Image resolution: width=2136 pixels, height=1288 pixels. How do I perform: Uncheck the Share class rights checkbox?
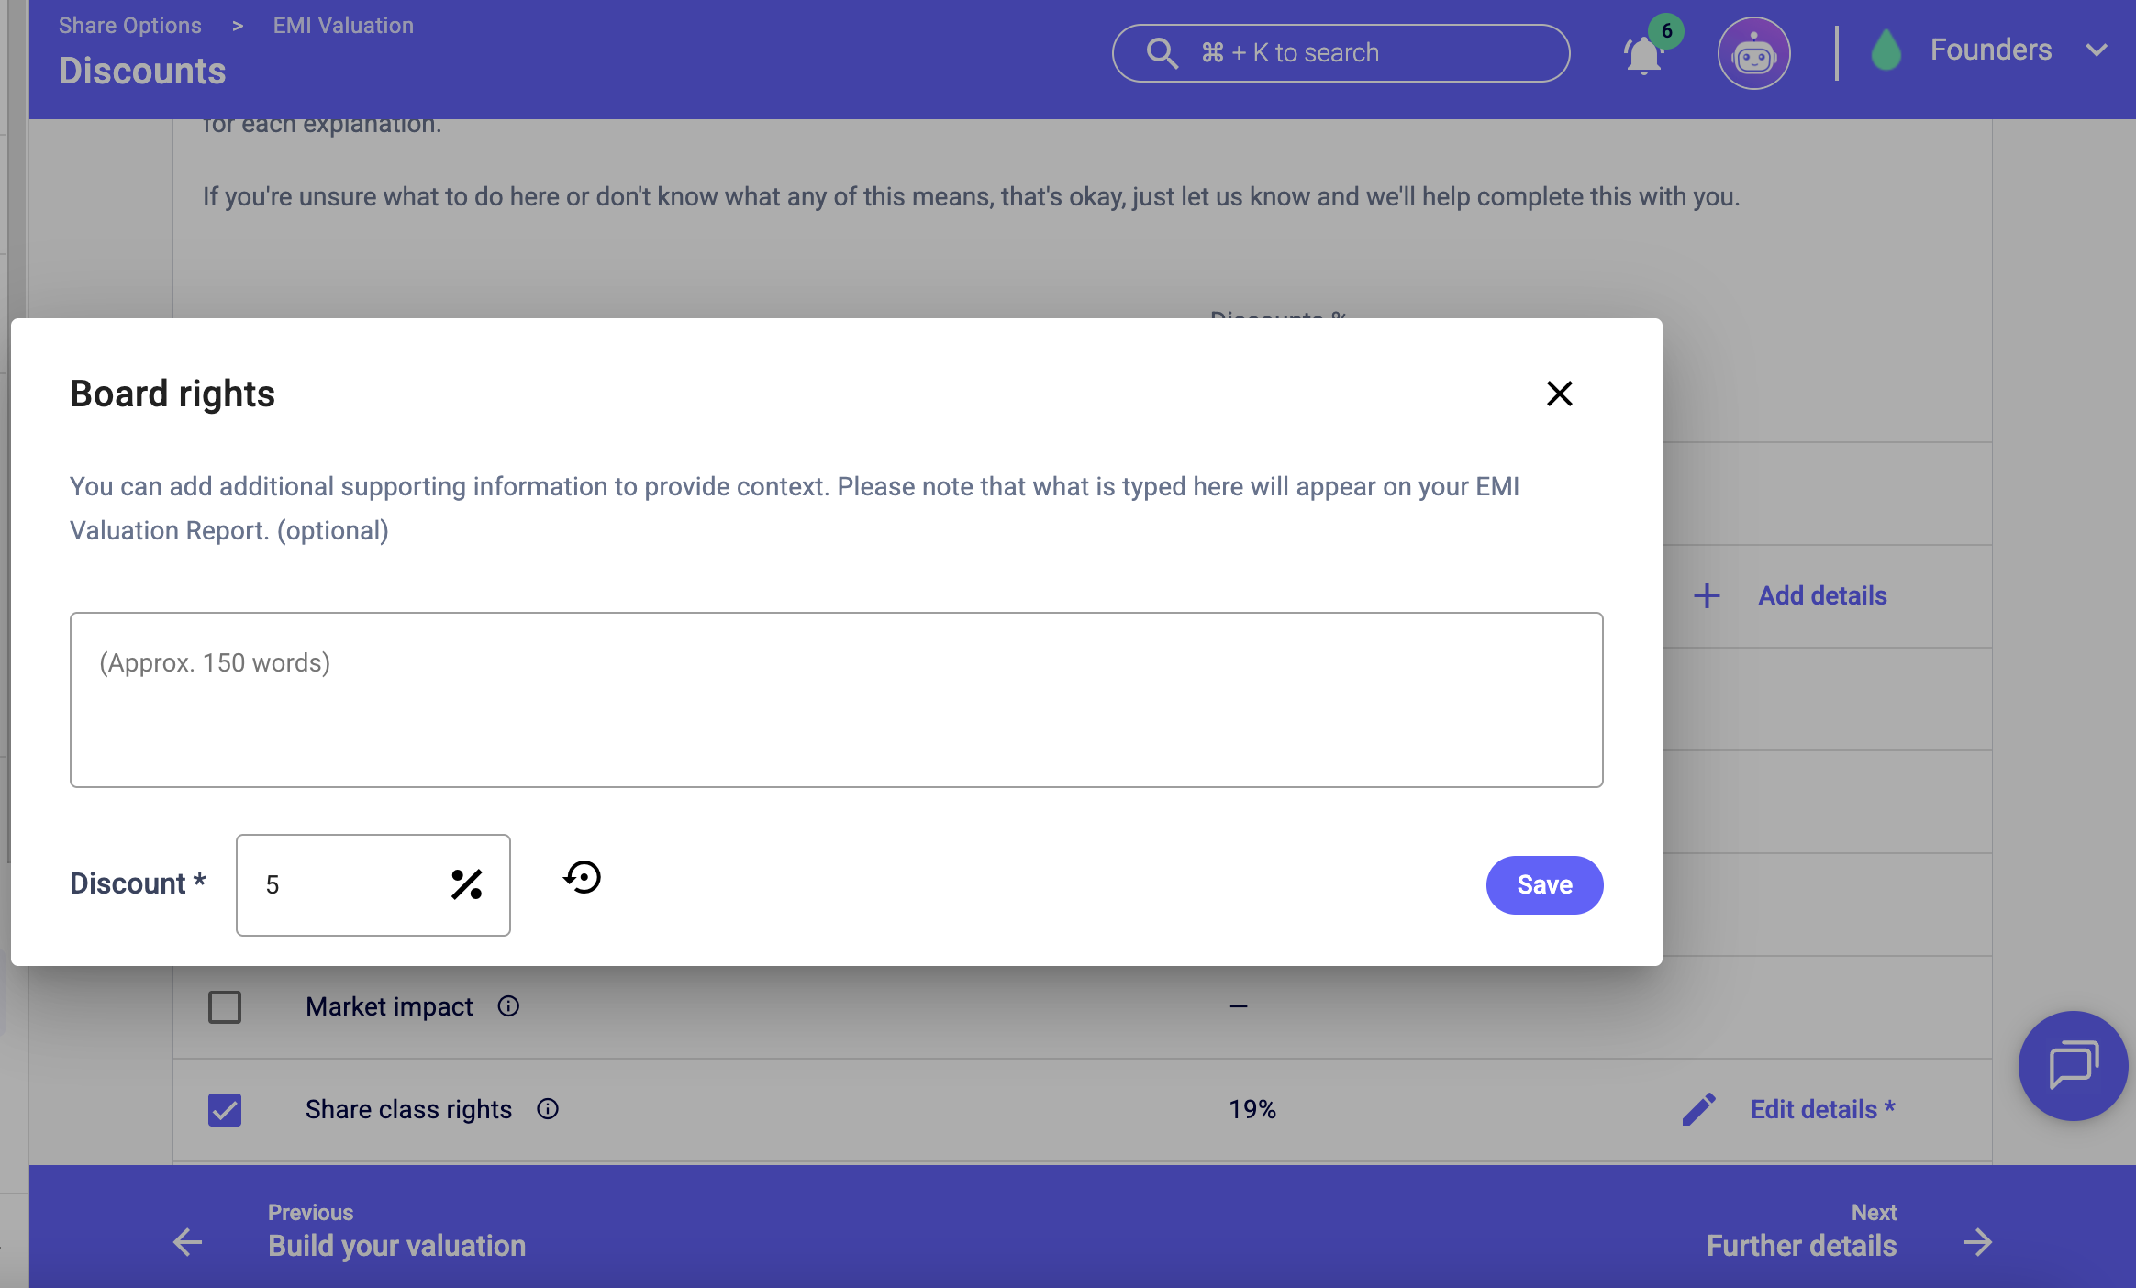[225, 1110]
